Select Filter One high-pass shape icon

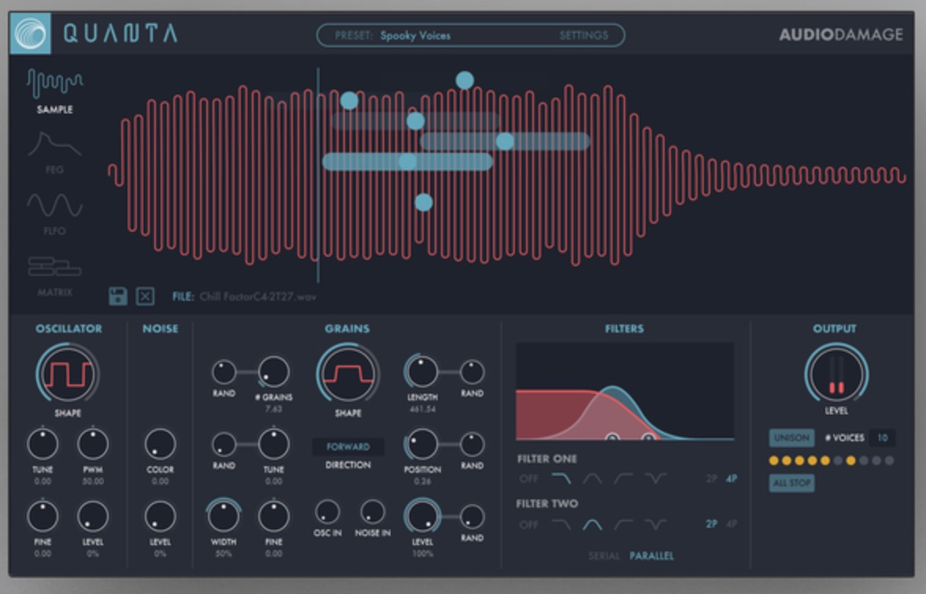point(624,478)
